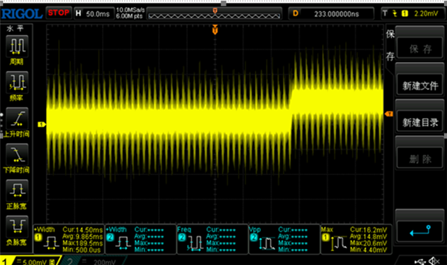Select the 正脉宽 positive pulse width icon
The image size is (447, 265).
click(17, 190)
